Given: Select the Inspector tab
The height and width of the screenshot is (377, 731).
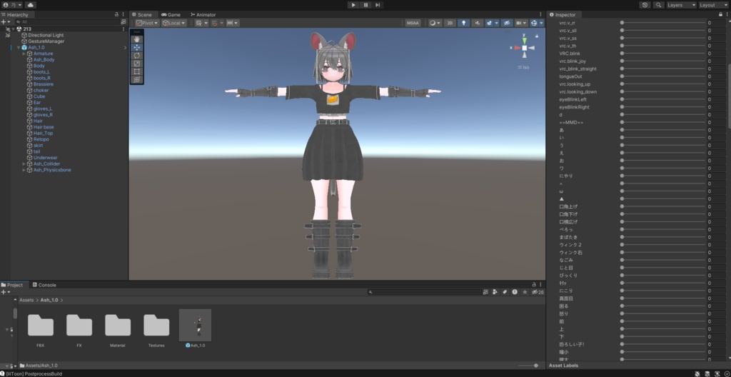Looking at the screenshot, I should click(x=563, y=14).
